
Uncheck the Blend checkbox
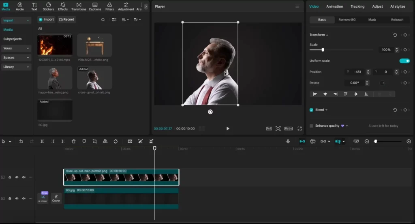click(311, 110)
